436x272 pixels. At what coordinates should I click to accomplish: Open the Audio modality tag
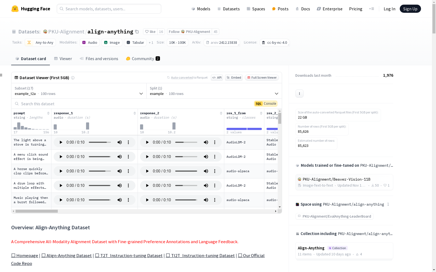click(90, 43)
